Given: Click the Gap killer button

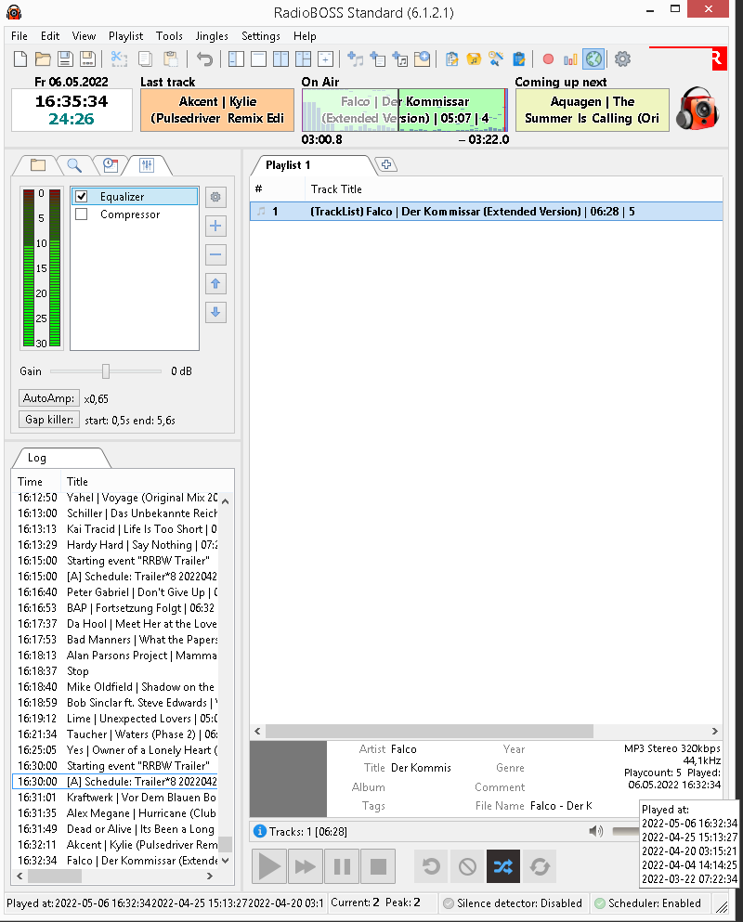Looking at the screenshot, I should (x=49, y=420).
